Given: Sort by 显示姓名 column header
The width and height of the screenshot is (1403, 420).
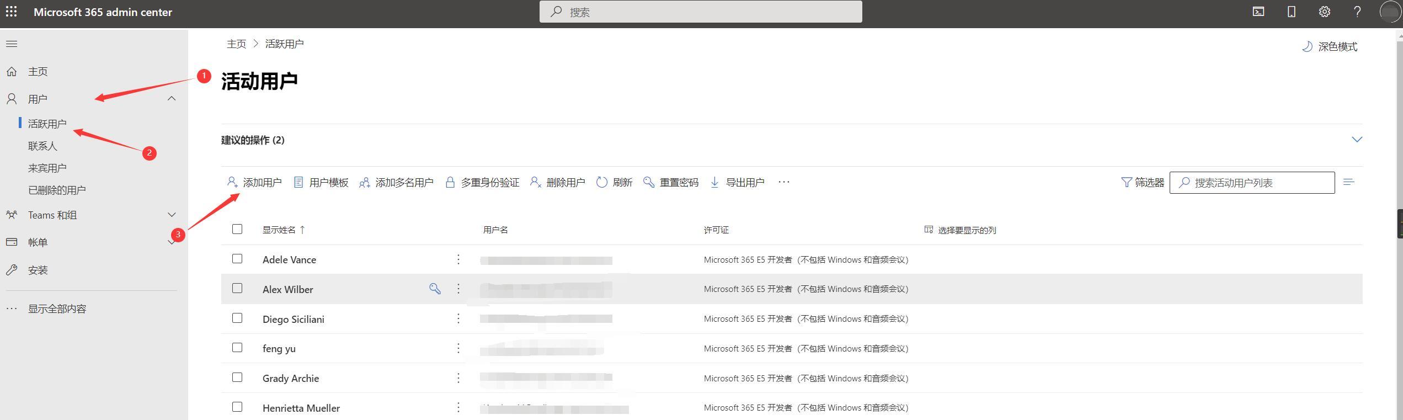Looking at the screenshot, I should click(x=284, y=230).
